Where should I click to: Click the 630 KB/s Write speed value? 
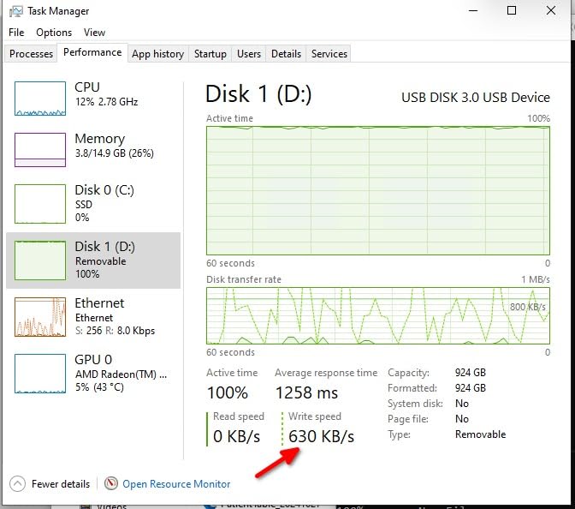321,436
